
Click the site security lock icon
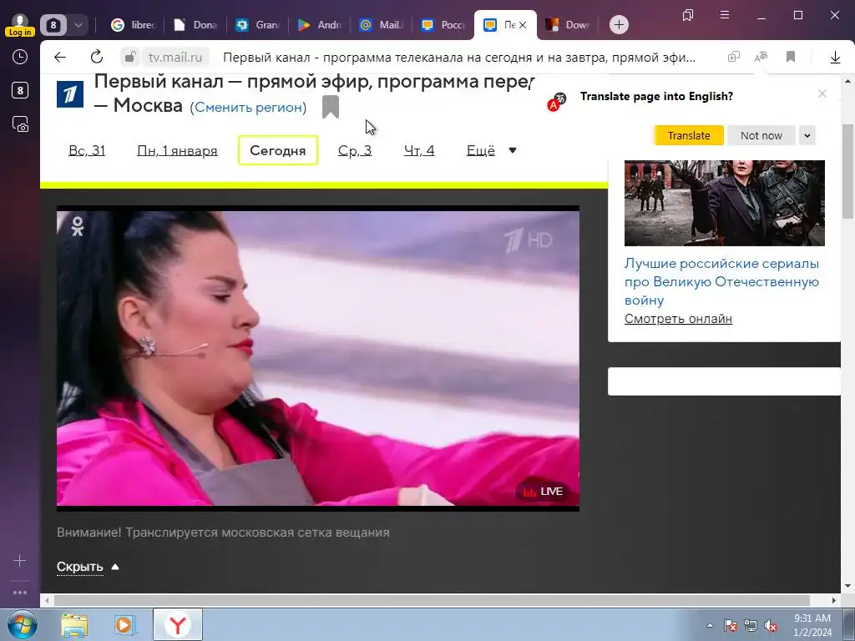click(x=129, y=57)
